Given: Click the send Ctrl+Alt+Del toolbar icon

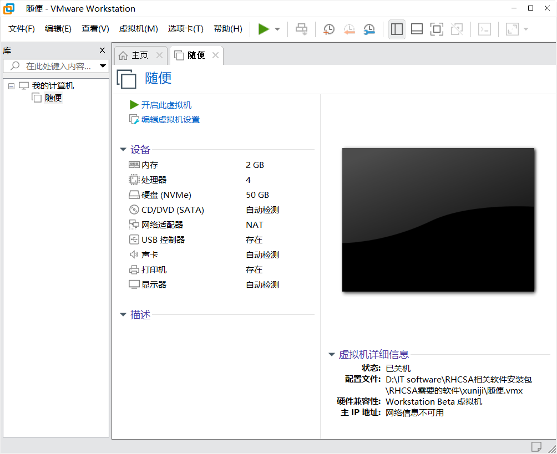Looking at the screenshot, I should pos(302,29).
